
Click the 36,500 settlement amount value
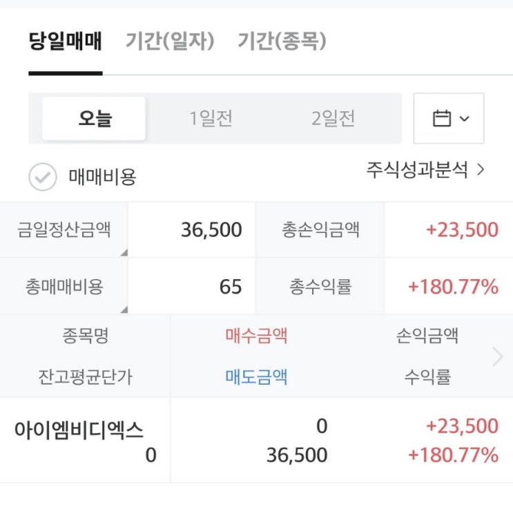tap(211, 229)
